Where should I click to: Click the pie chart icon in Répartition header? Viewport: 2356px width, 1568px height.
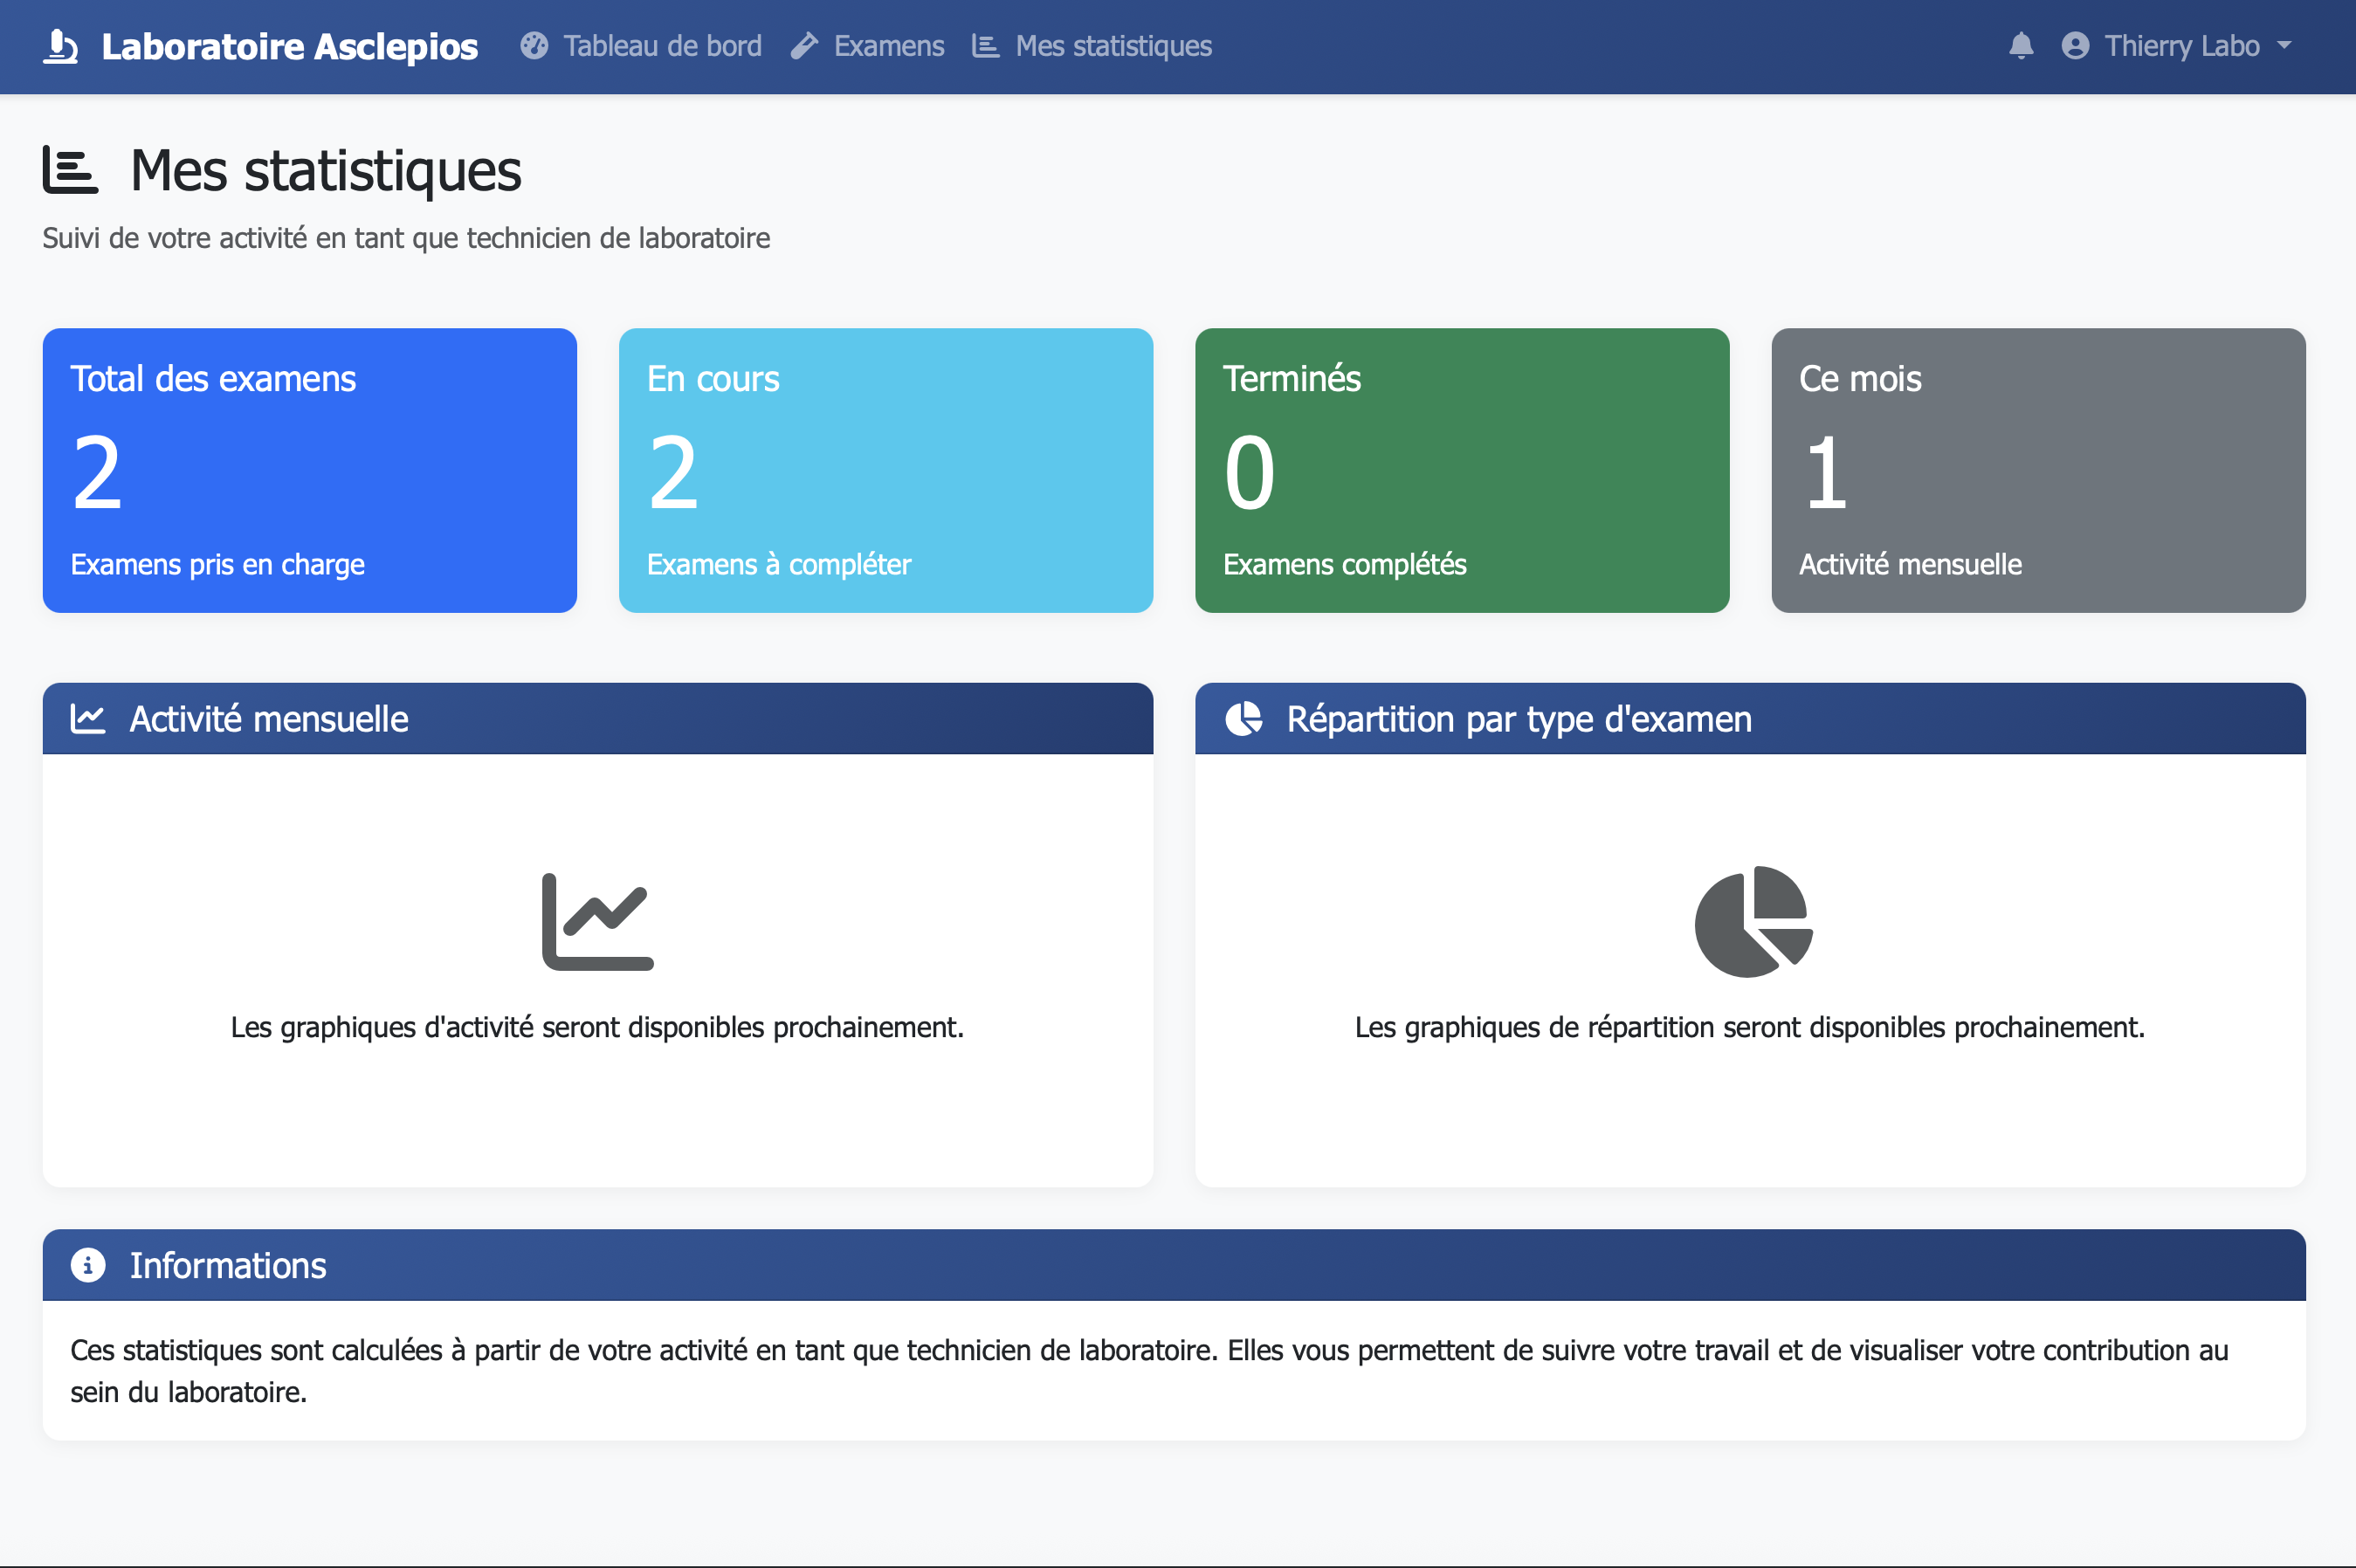[1244, 719]
